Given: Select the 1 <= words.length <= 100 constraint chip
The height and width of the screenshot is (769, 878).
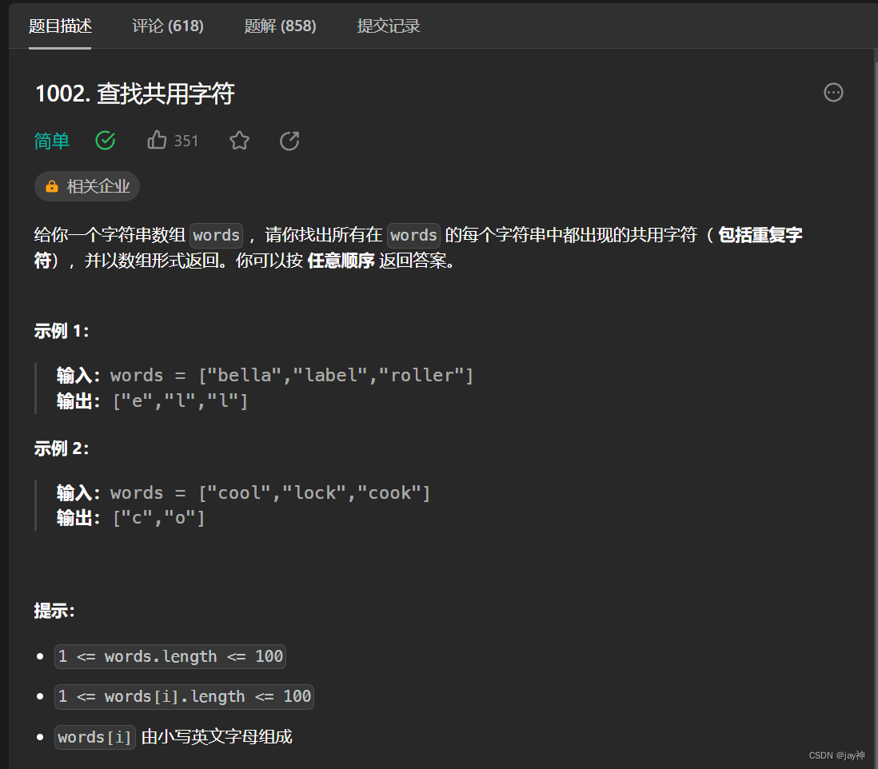Looking at the screenshot, I should 170,655.
